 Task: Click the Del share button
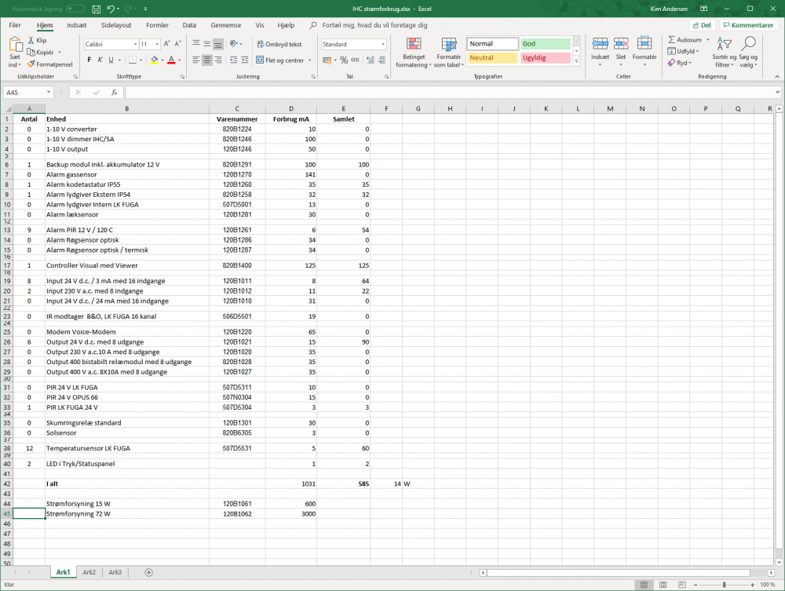(x=700, y=25)
